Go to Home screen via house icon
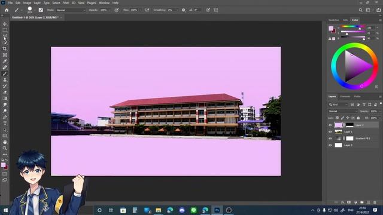Image resolution: width=383 pixels, height=215 pixels. (x=7, y=10)
